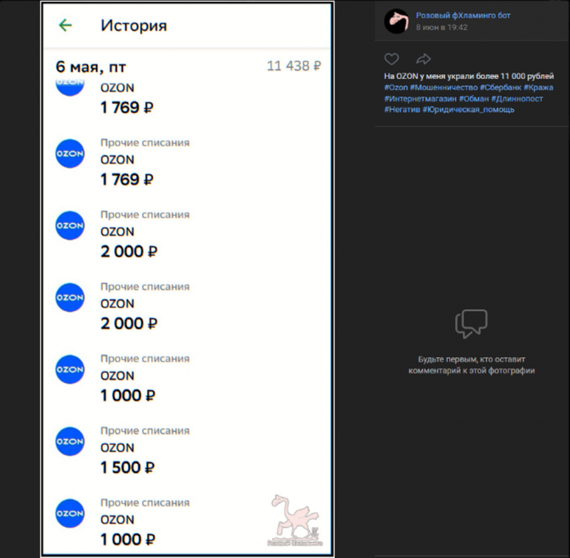
Task: Open the #Юридическая_помощь hashtag
Action: (x=468, y=110)
